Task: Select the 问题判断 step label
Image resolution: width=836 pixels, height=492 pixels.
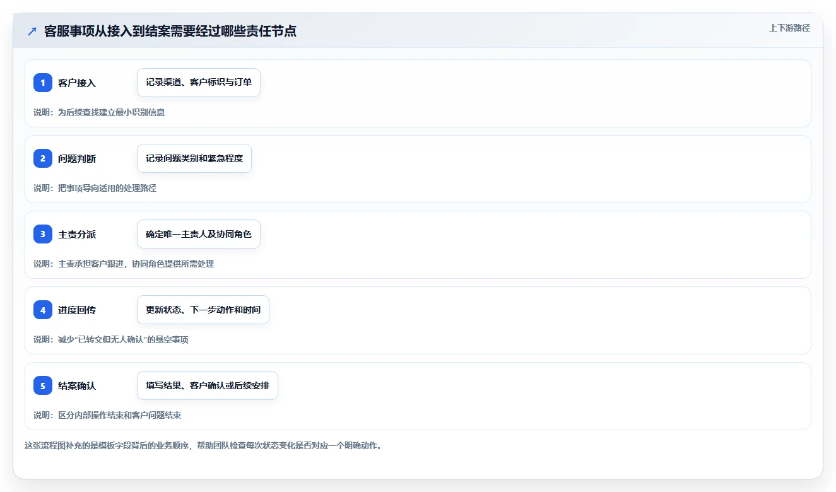Action: 77,158
